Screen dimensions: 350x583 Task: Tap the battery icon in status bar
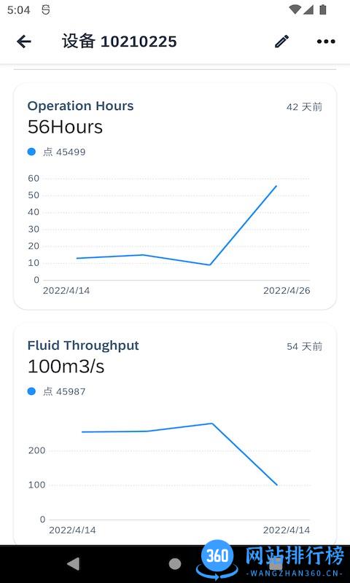tap(323, 9)
